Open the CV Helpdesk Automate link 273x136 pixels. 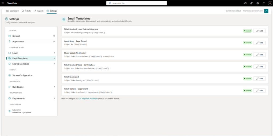[x=88, y=99]
